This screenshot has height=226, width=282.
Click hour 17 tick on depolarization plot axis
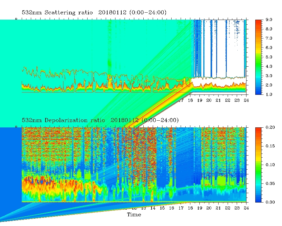pyautogui.click(x=181, y=208)
